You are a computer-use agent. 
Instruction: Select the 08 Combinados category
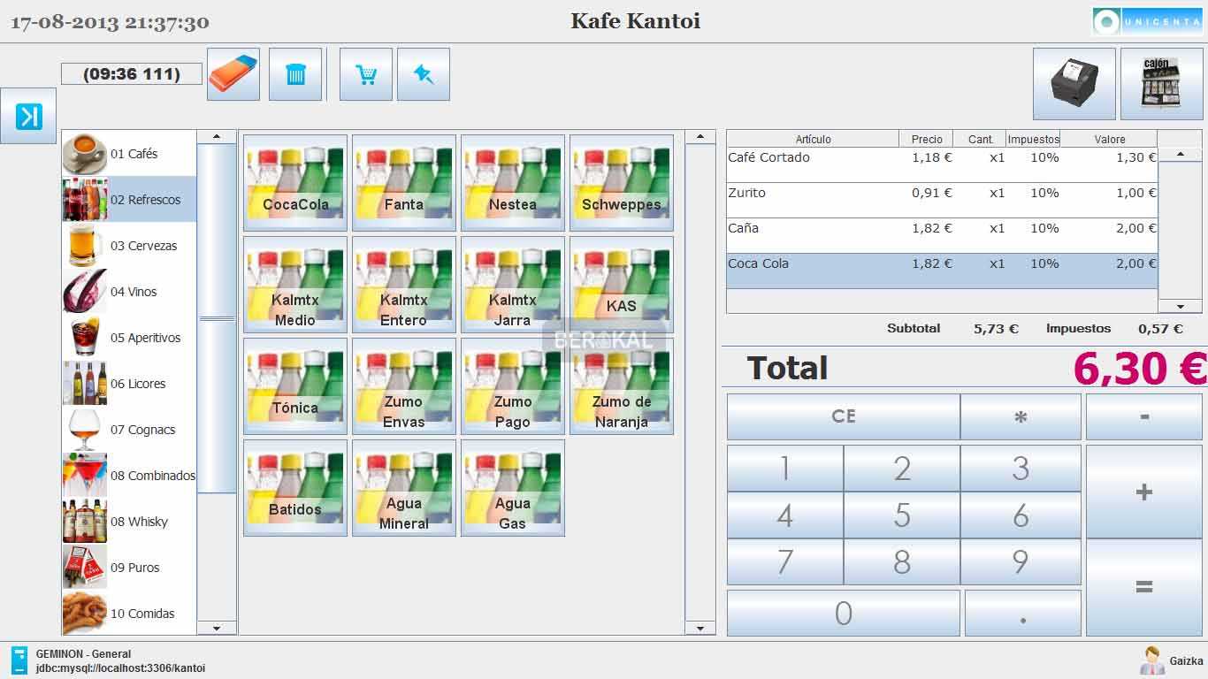click(129, 476)
